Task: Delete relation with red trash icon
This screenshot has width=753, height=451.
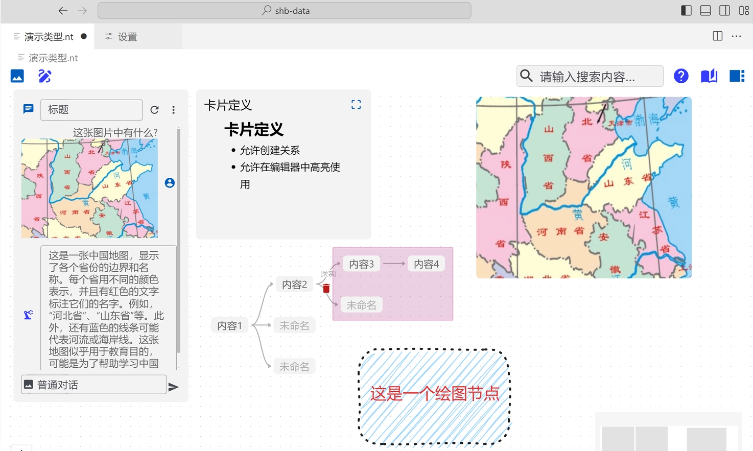Action: tap(326, 289)
